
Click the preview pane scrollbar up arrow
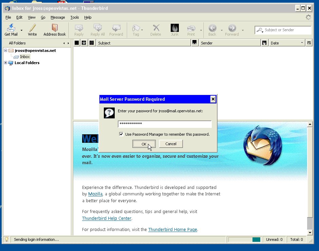(x=310, y=124)
